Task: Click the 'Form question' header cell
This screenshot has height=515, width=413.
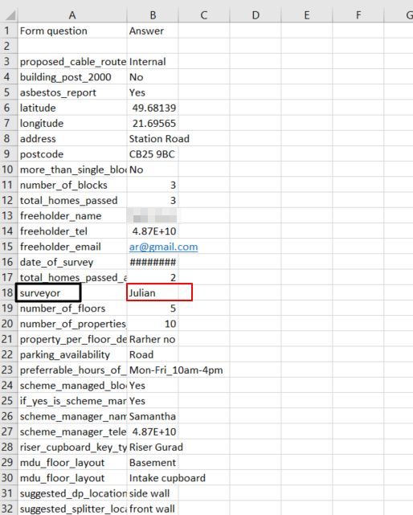Action: click(72, 31)
